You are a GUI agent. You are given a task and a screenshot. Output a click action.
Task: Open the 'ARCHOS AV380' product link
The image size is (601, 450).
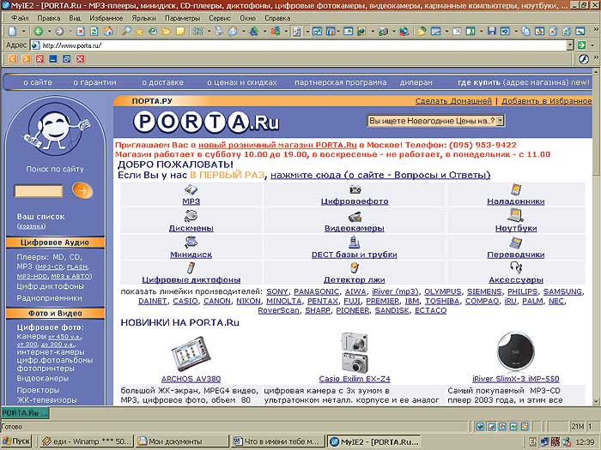click(x=191, y=379)
